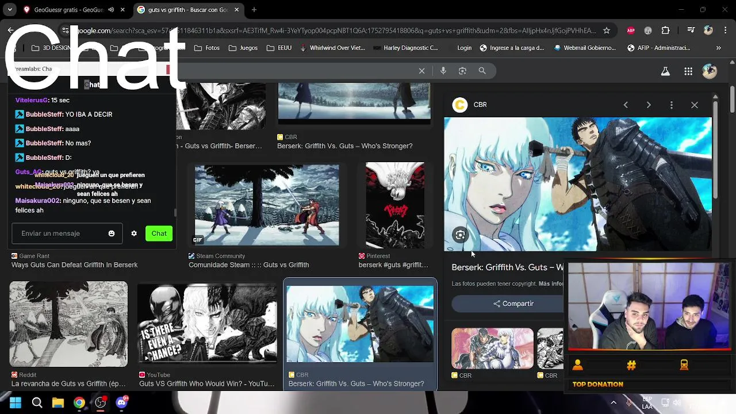
Task: Click the address bar URL
Action: pos(336,30)
